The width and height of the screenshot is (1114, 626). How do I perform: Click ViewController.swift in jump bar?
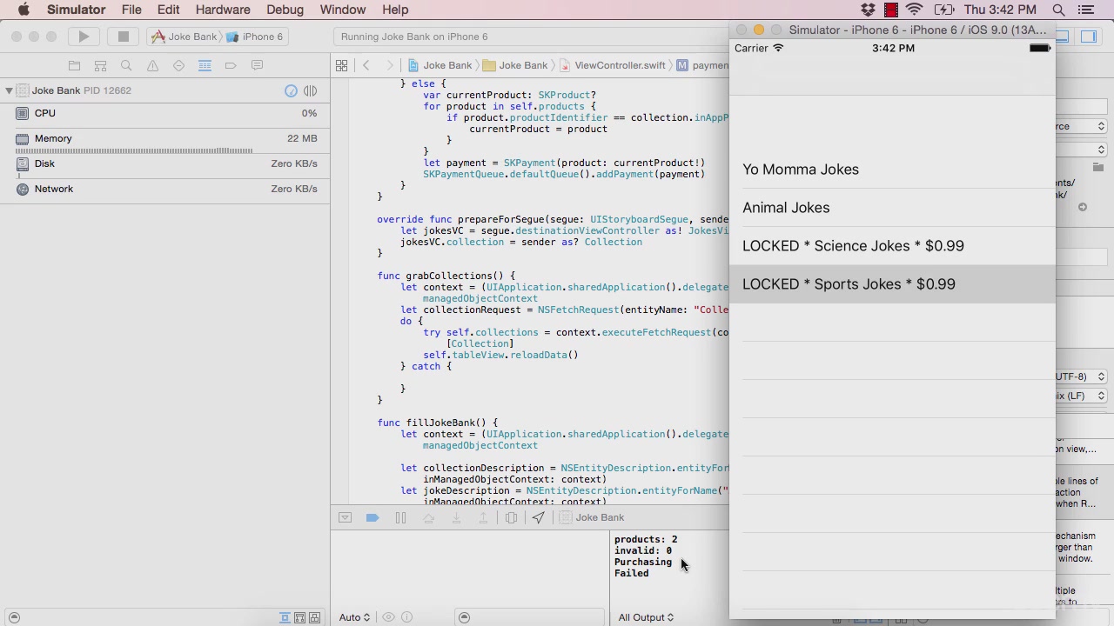[x=613, y=65]
